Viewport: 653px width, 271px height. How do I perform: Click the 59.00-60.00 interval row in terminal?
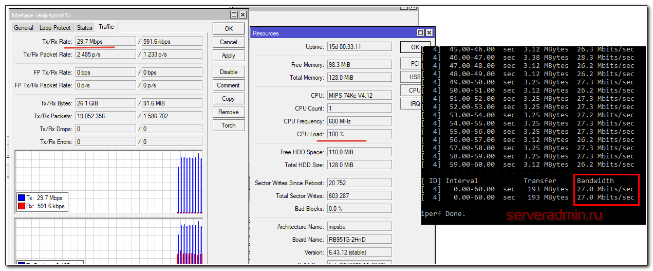[x=528, y=165]
